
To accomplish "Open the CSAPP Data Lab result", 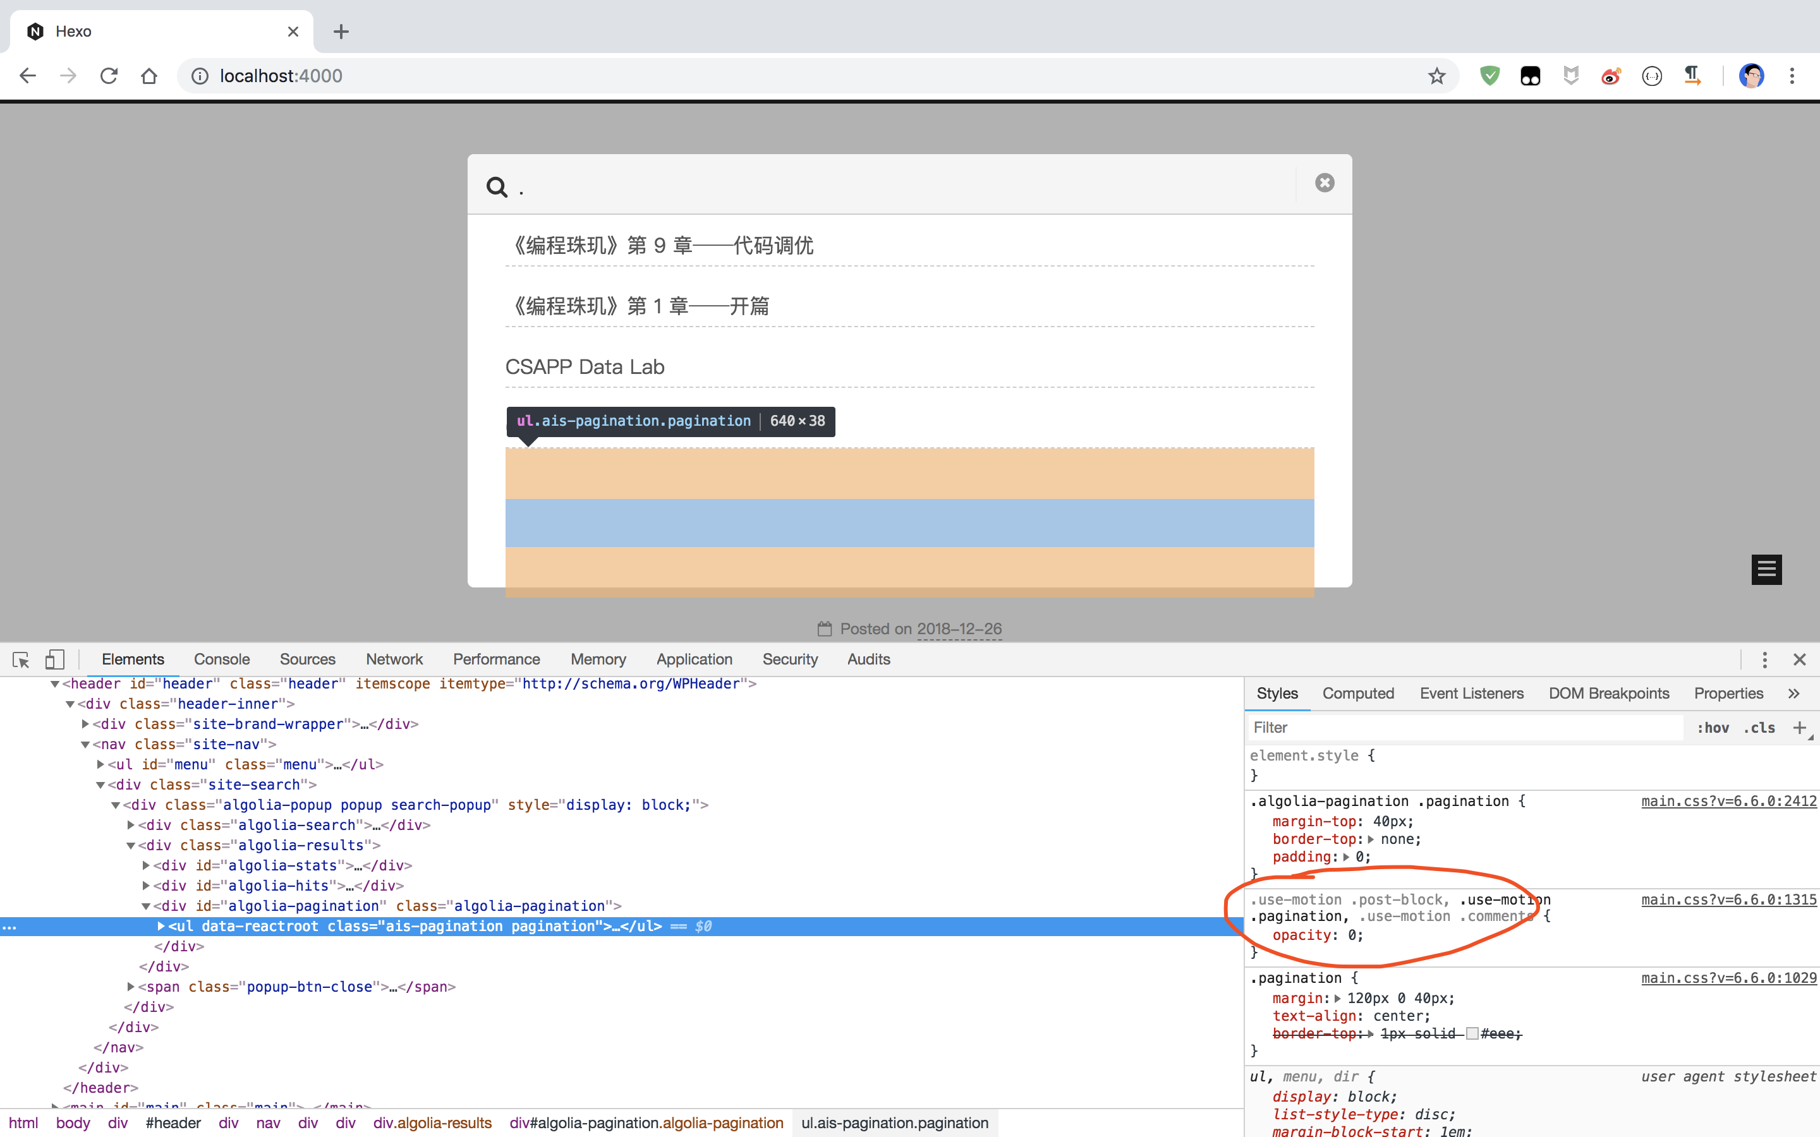I will pos(585,367).
